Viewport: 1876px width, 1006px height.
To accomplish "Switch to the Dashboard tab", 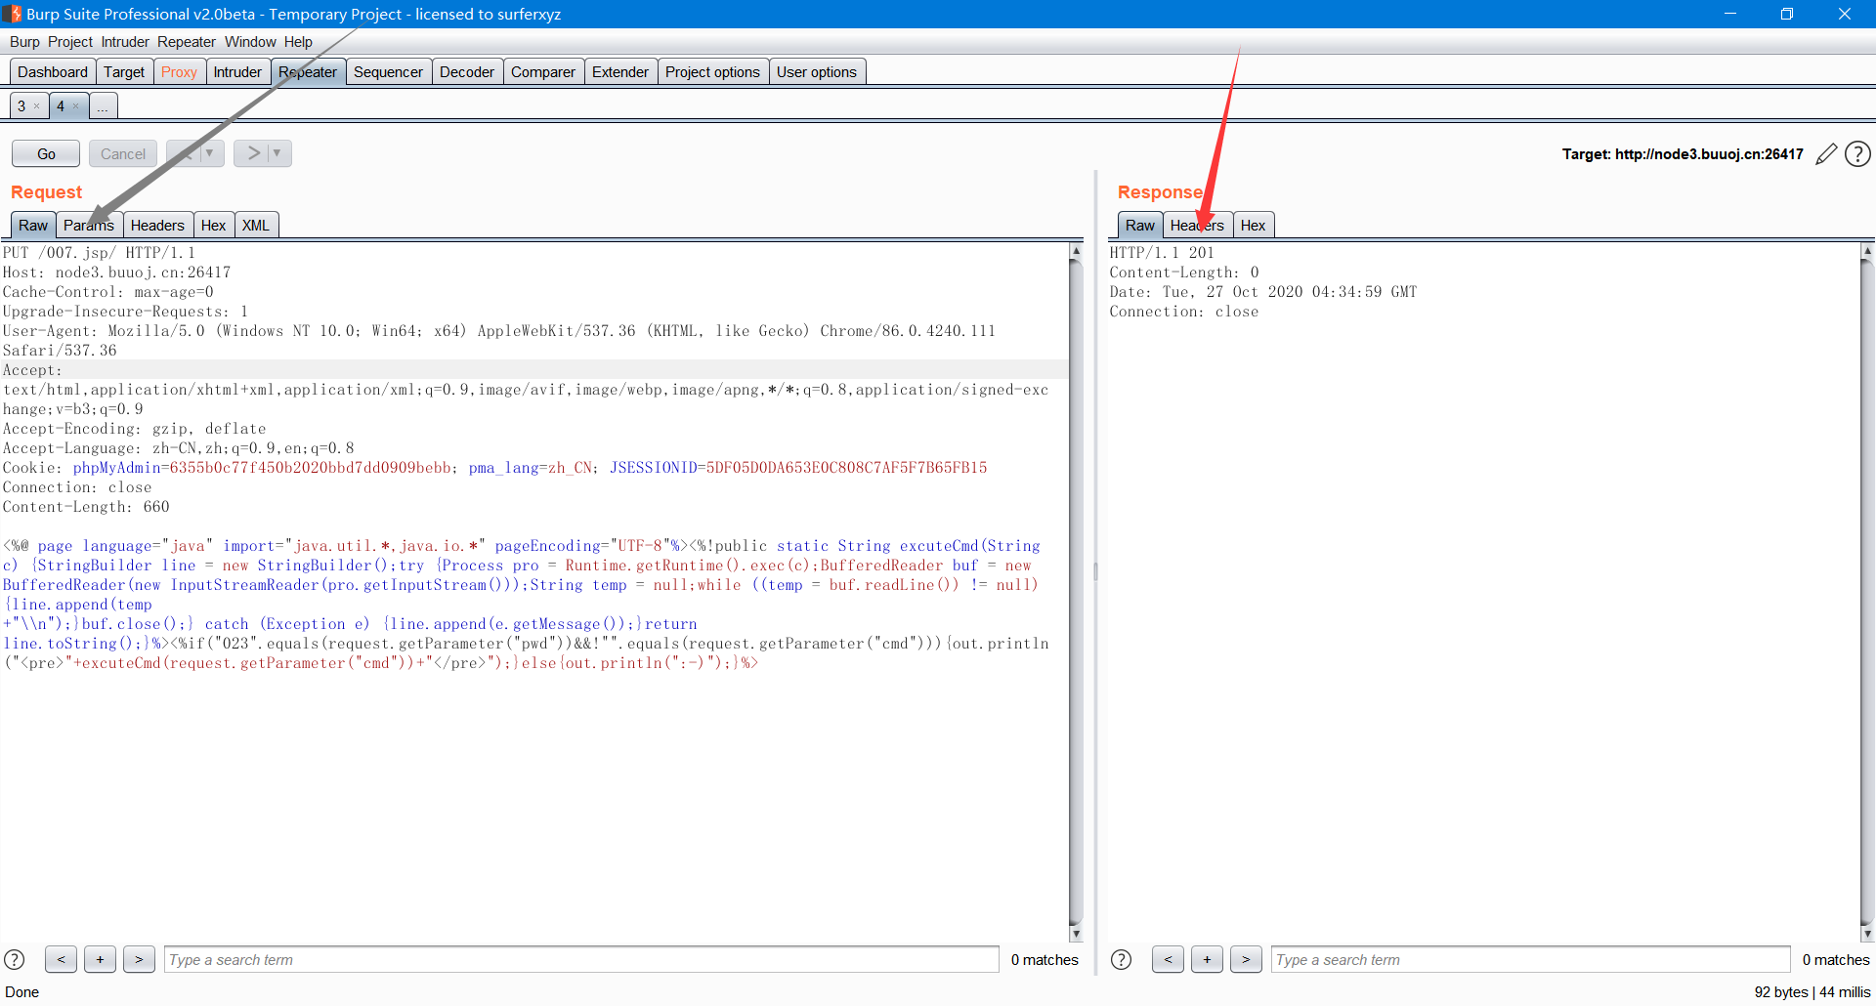I will pyautogui.click(x=53, y=72).
